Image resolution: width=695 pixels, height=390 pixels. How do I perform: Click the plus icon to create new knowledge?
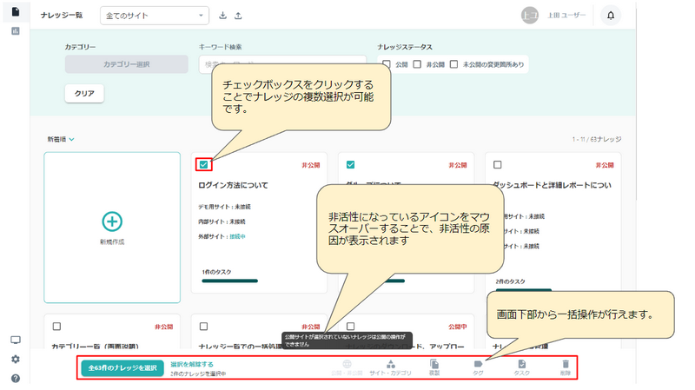[x=112, y=221]
